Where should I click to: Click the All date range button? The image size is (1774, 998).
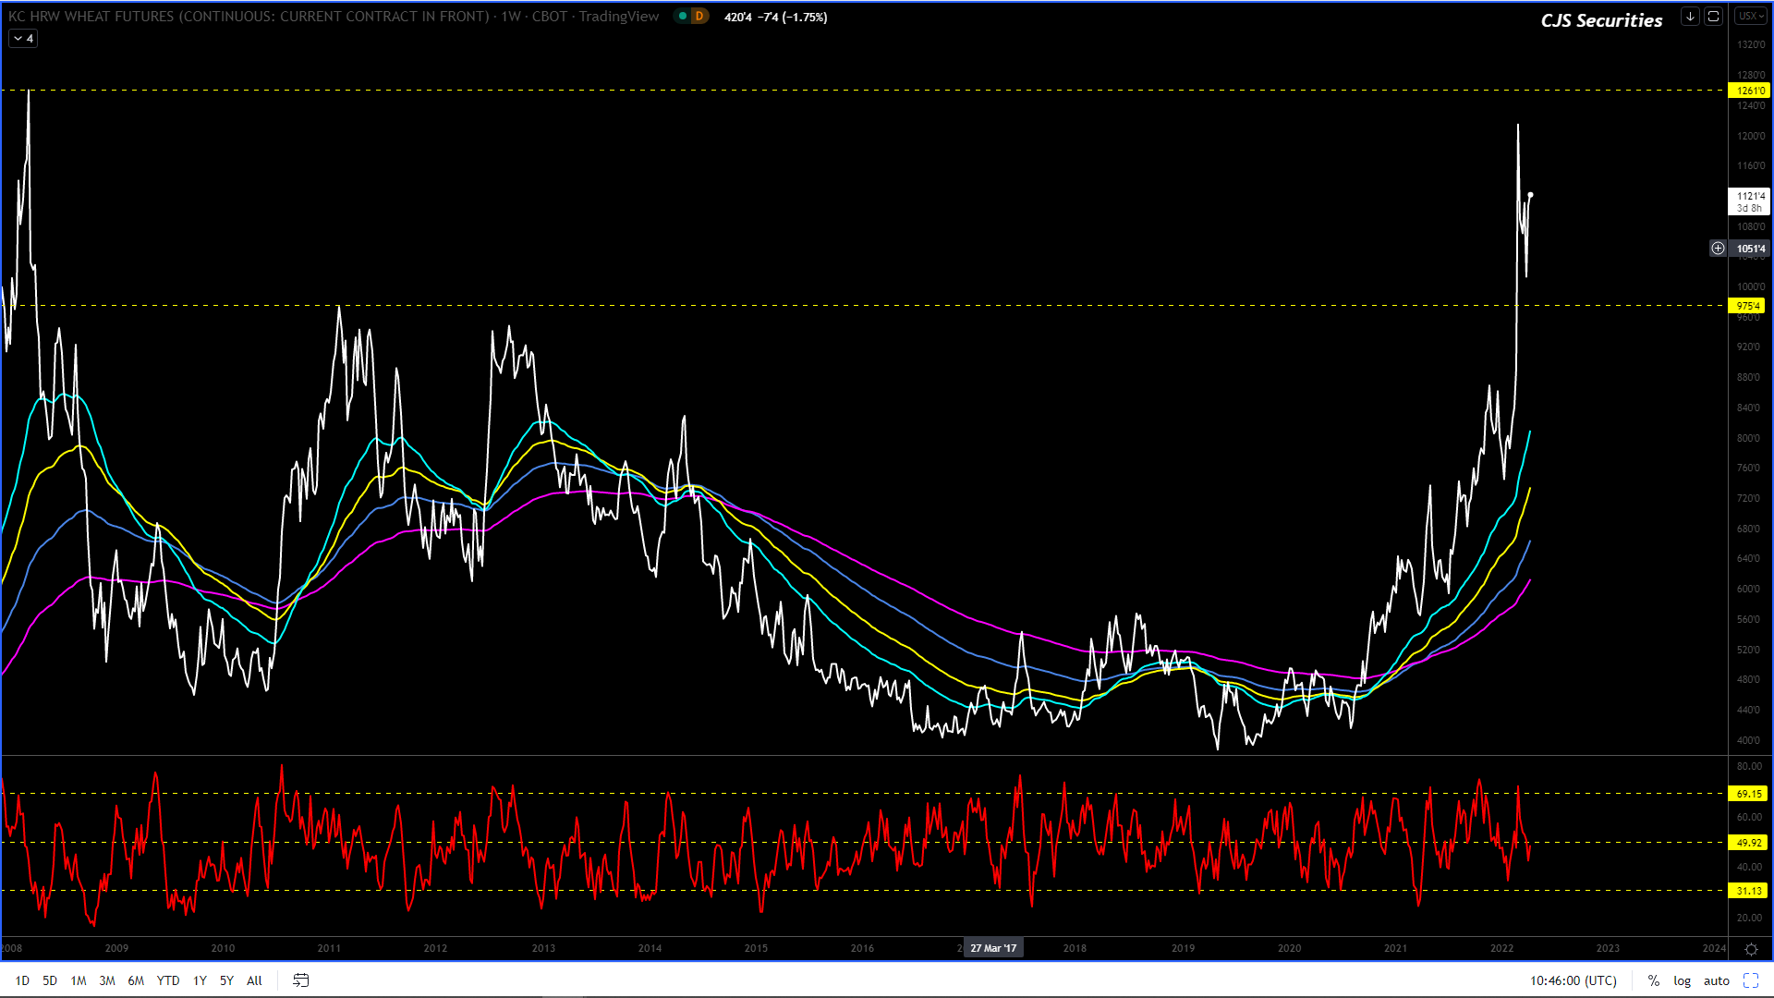click(x=254, y=980)
